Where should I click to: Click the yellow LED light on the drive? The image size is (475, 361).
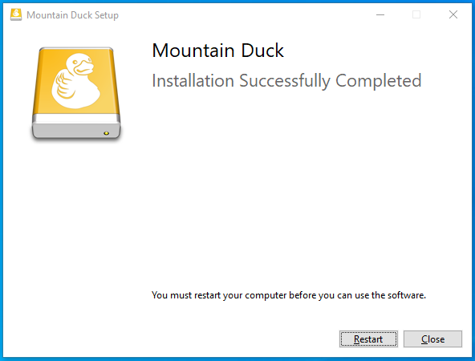click(x=107, y=133)
